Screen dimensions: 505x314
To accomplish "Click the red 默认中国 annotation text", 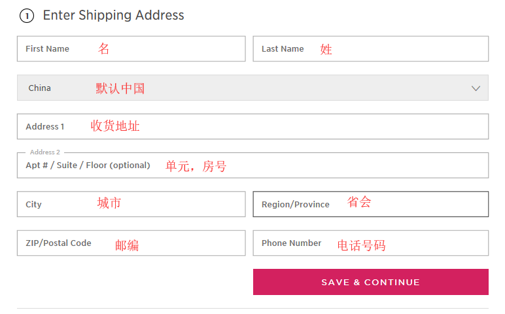I will tap(120, 88).
